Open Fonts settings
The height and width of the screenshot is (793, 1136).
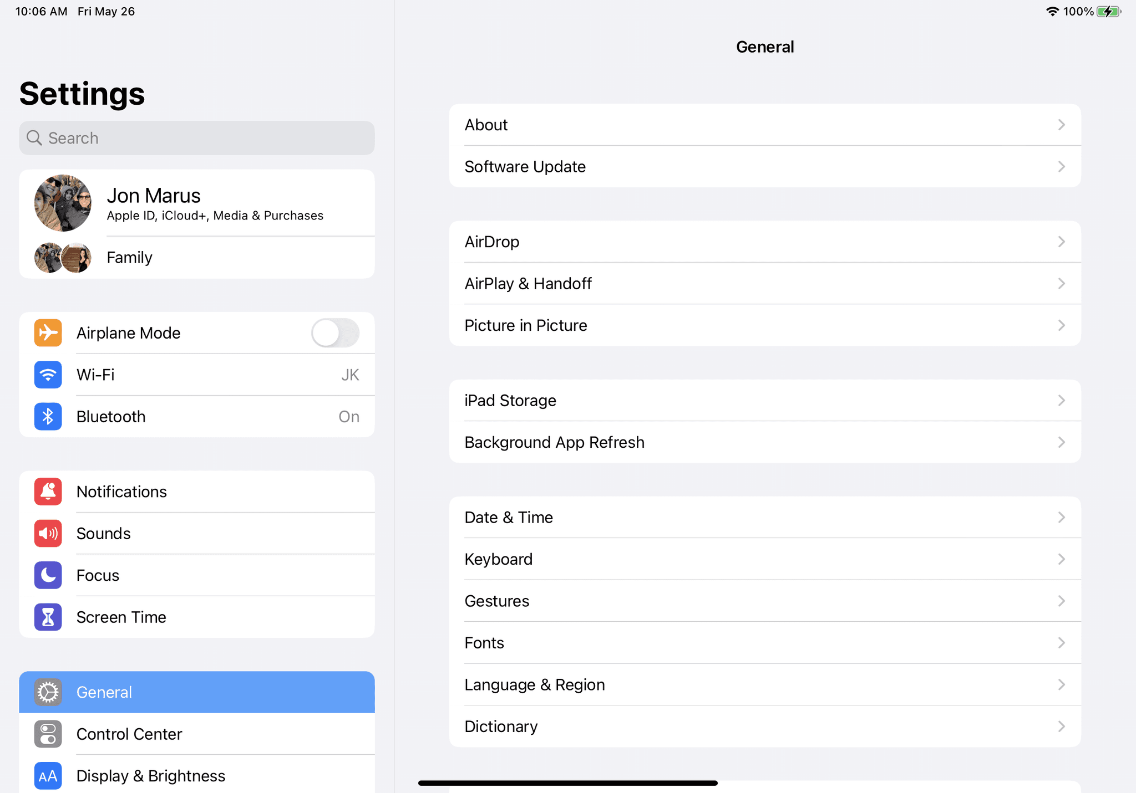(765, 643)
